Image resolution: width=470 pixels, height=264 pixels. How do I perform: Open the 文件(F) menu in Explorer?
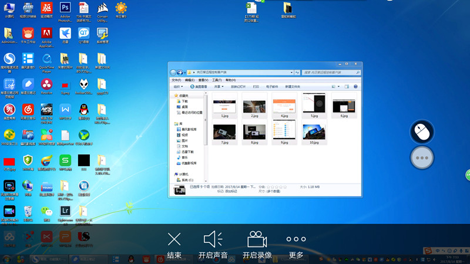(x=176, y=80)
